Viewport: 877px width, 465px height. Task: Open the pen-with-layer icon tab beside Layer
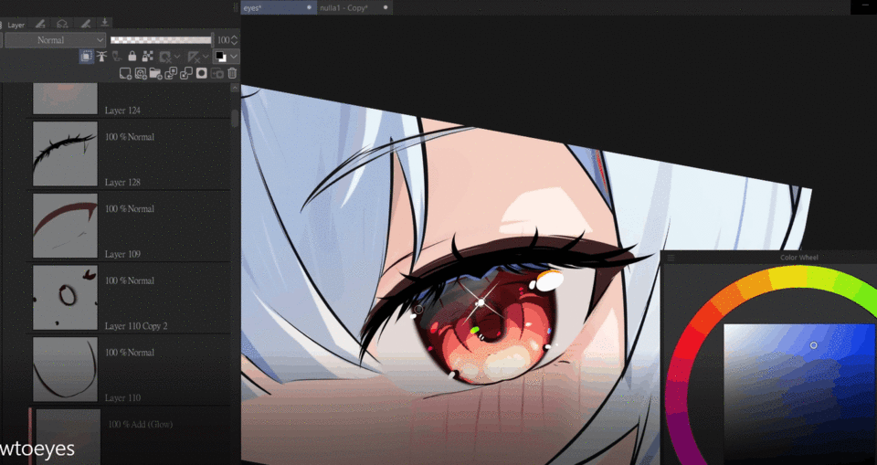pyautogui.click(x=39, y=24)
